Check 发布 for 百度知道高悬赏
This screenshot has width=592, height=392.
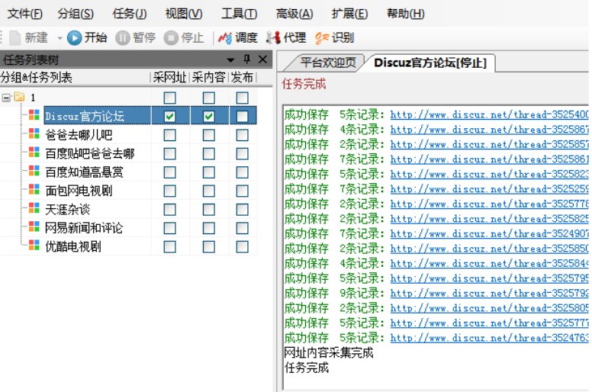pos(242,172)
